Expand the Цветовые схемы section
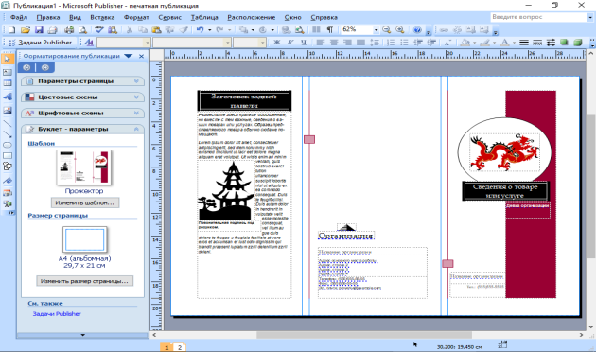This screenshot has width=596, height=352. 82,97
